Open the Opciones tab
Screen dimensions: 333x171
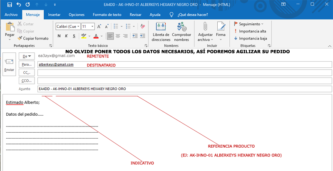tap(77, 15)
